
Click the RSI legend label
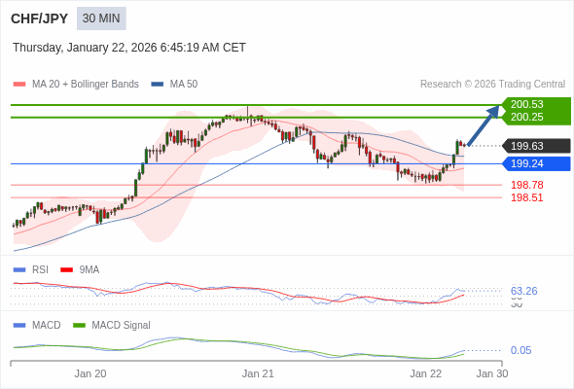pyautogui.click(x=40, y=270)
